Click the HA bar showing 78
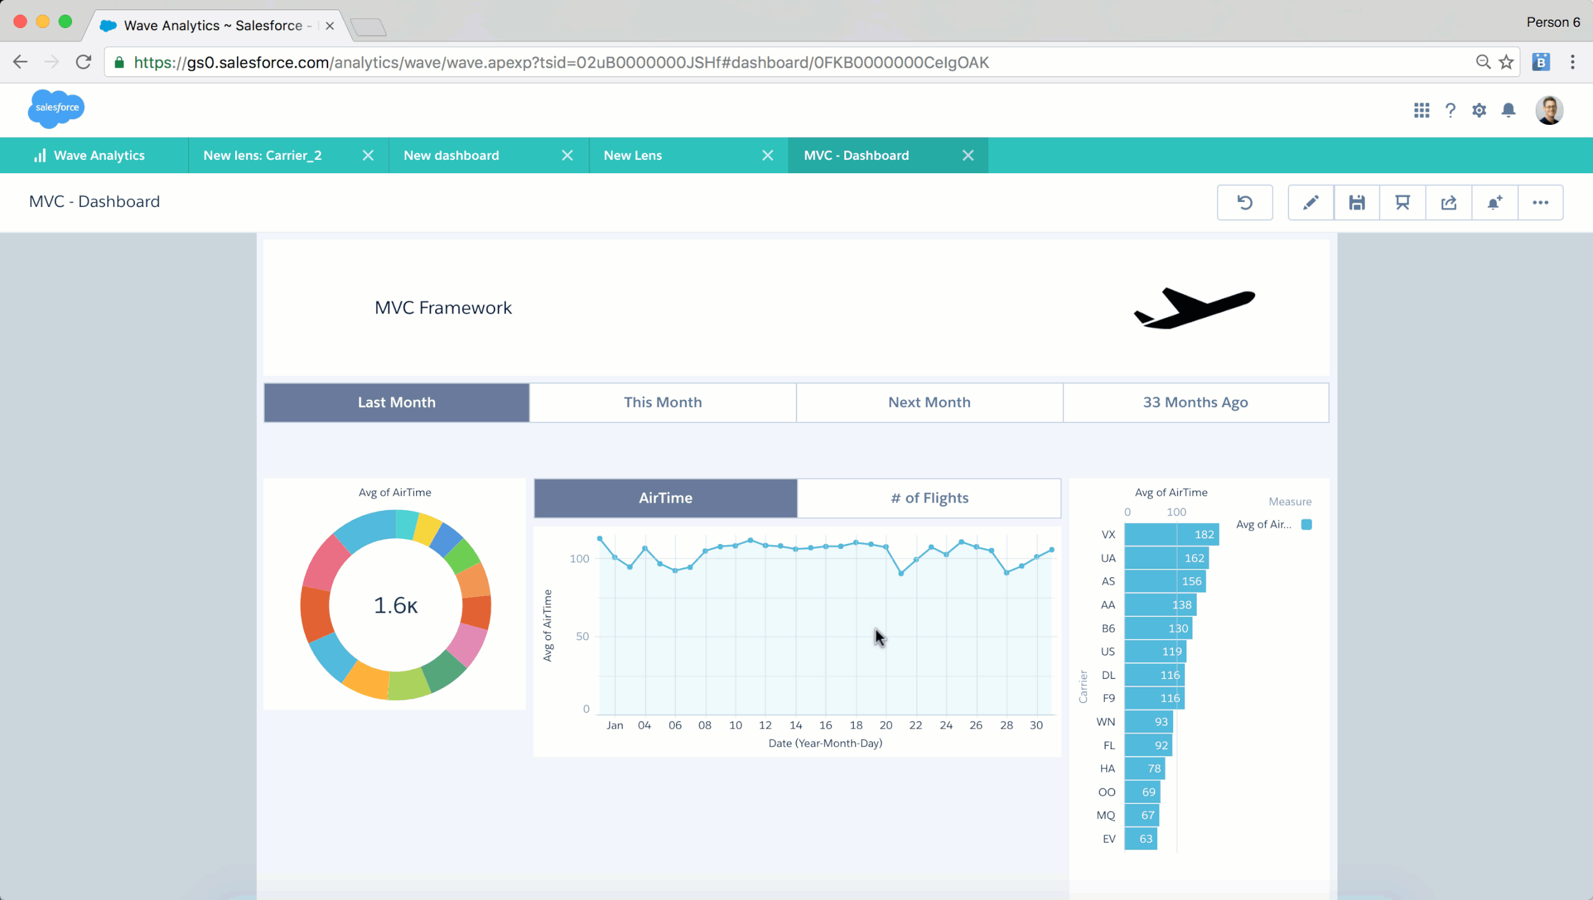Screen dimensions: 1593x900 (x=1144, y=768)
